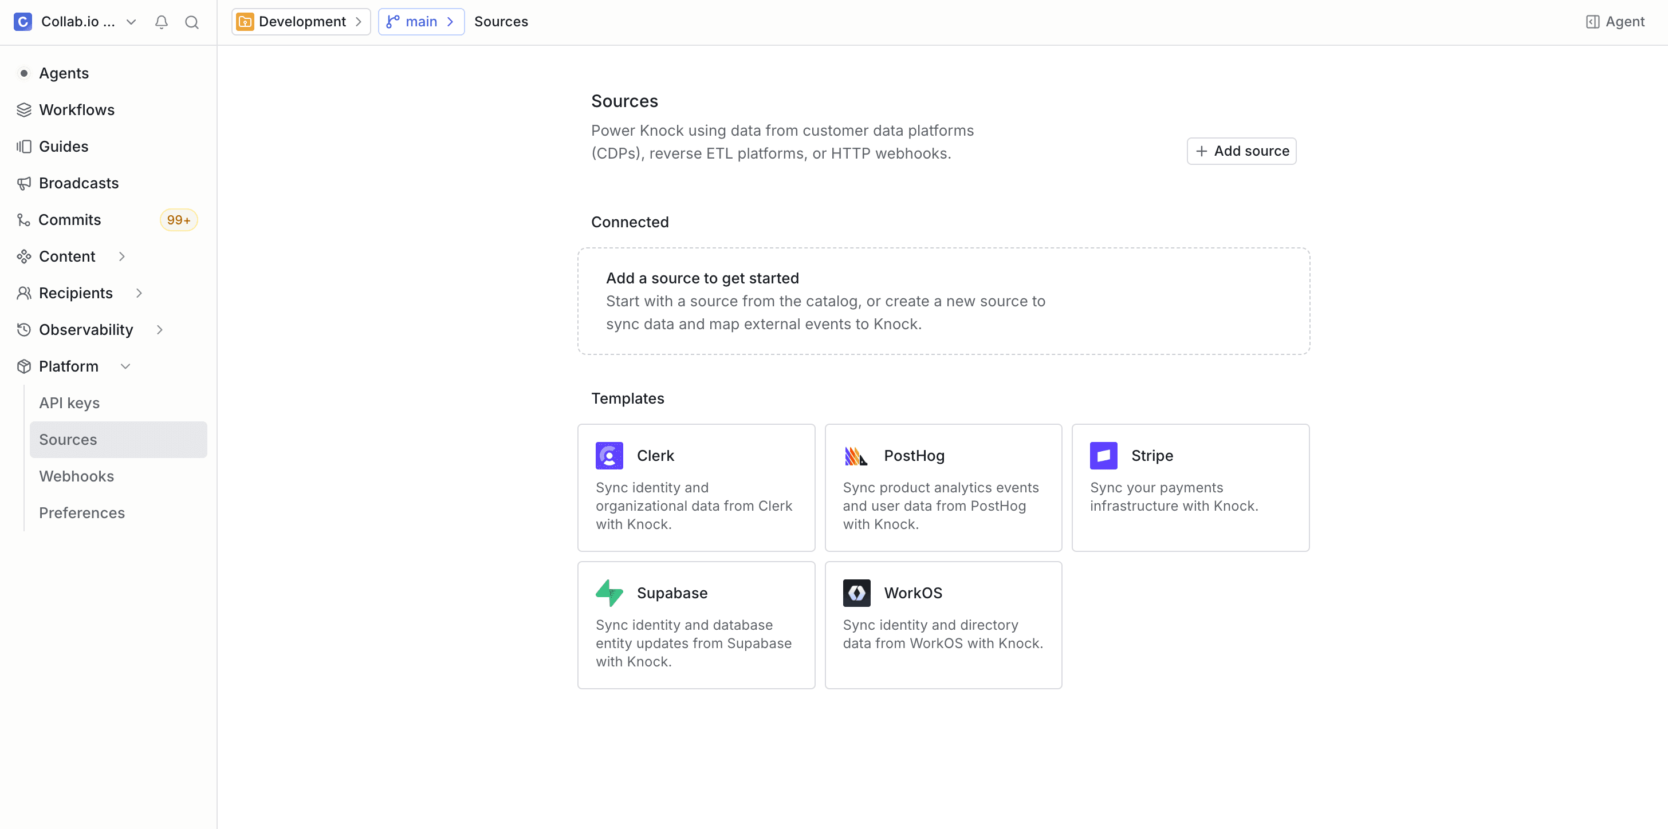
Task: Click the Add source button
Action: click(1241, 151)
